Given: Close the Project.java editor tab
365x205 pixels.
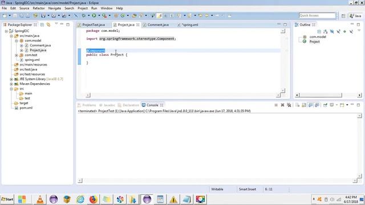Looking at the screenshot, I should (x=138, y=24).
